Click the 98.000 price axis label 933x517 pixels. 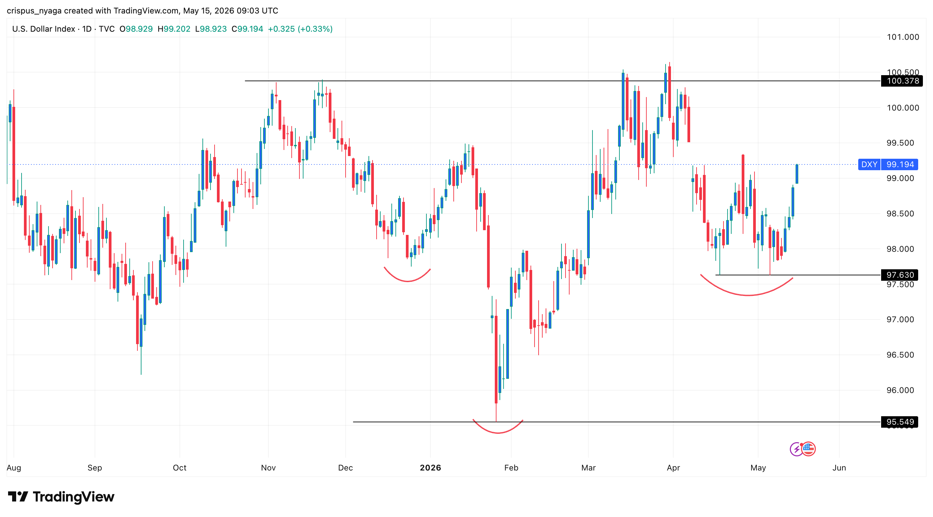click(900, 249)
